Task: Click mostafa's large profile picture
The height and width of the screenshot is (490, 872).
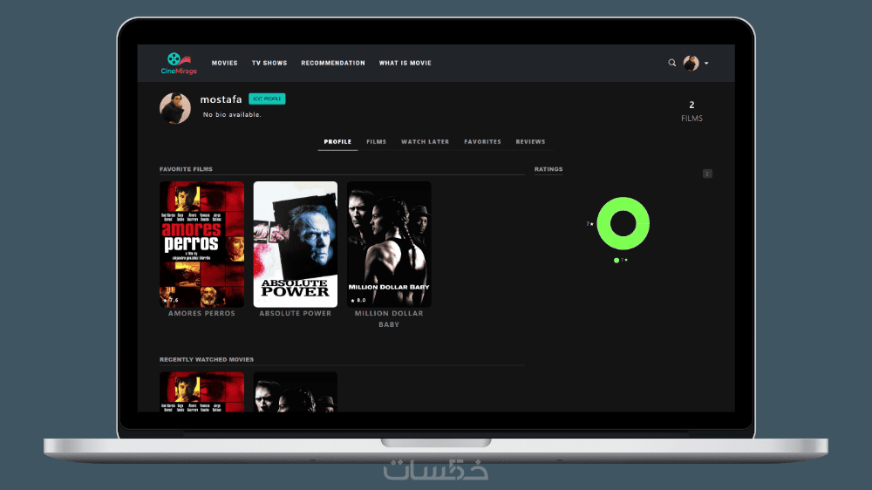Action: [x=175, y=108]
